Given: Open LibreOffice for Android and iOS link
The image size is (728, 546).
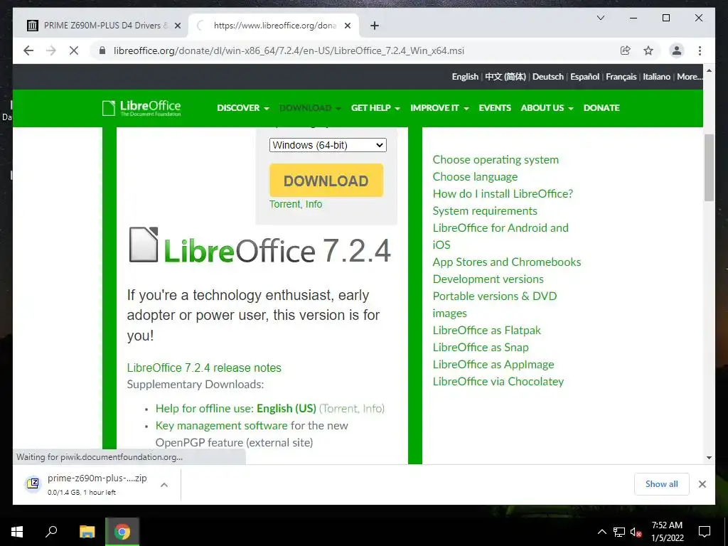Looking at the screenshot, I should coord(500,236).
